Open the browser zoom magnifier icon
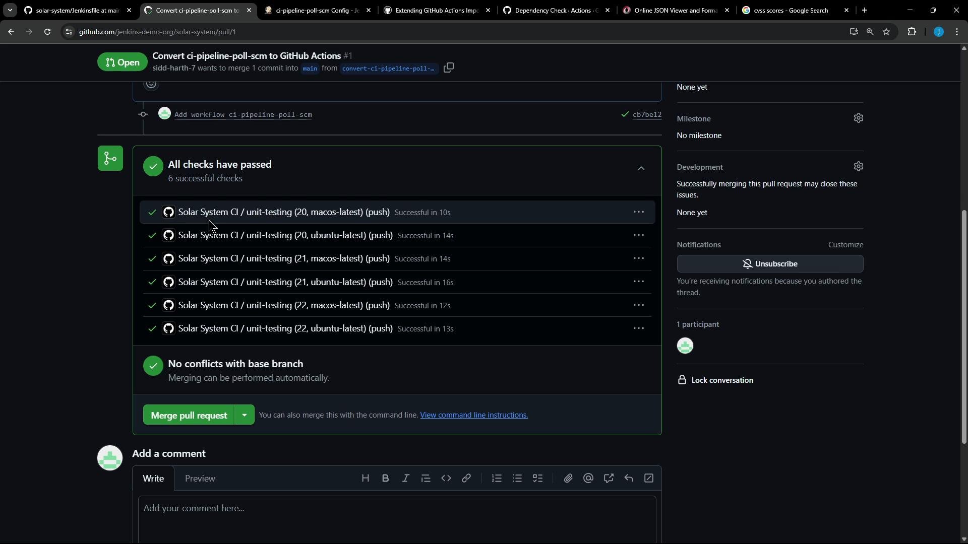The image size is (968, 544). [870, 32]
